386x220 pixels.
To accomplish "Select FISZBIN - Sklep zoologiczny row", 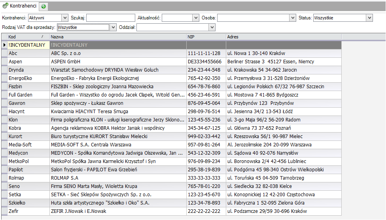I will (171, 87).
